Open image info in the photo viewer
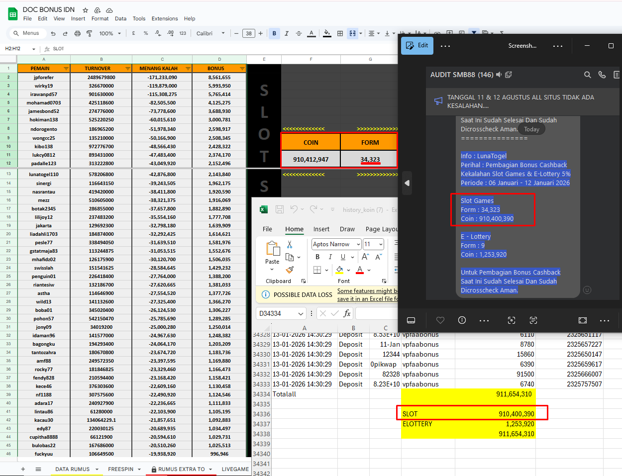The image size is (622, 476). click(462, 320)
